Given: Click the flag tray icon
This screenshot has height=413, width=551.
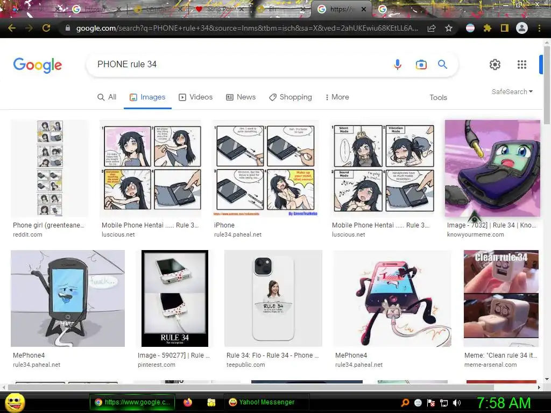Looking at the screenshot, I should [x=431, y=403].
